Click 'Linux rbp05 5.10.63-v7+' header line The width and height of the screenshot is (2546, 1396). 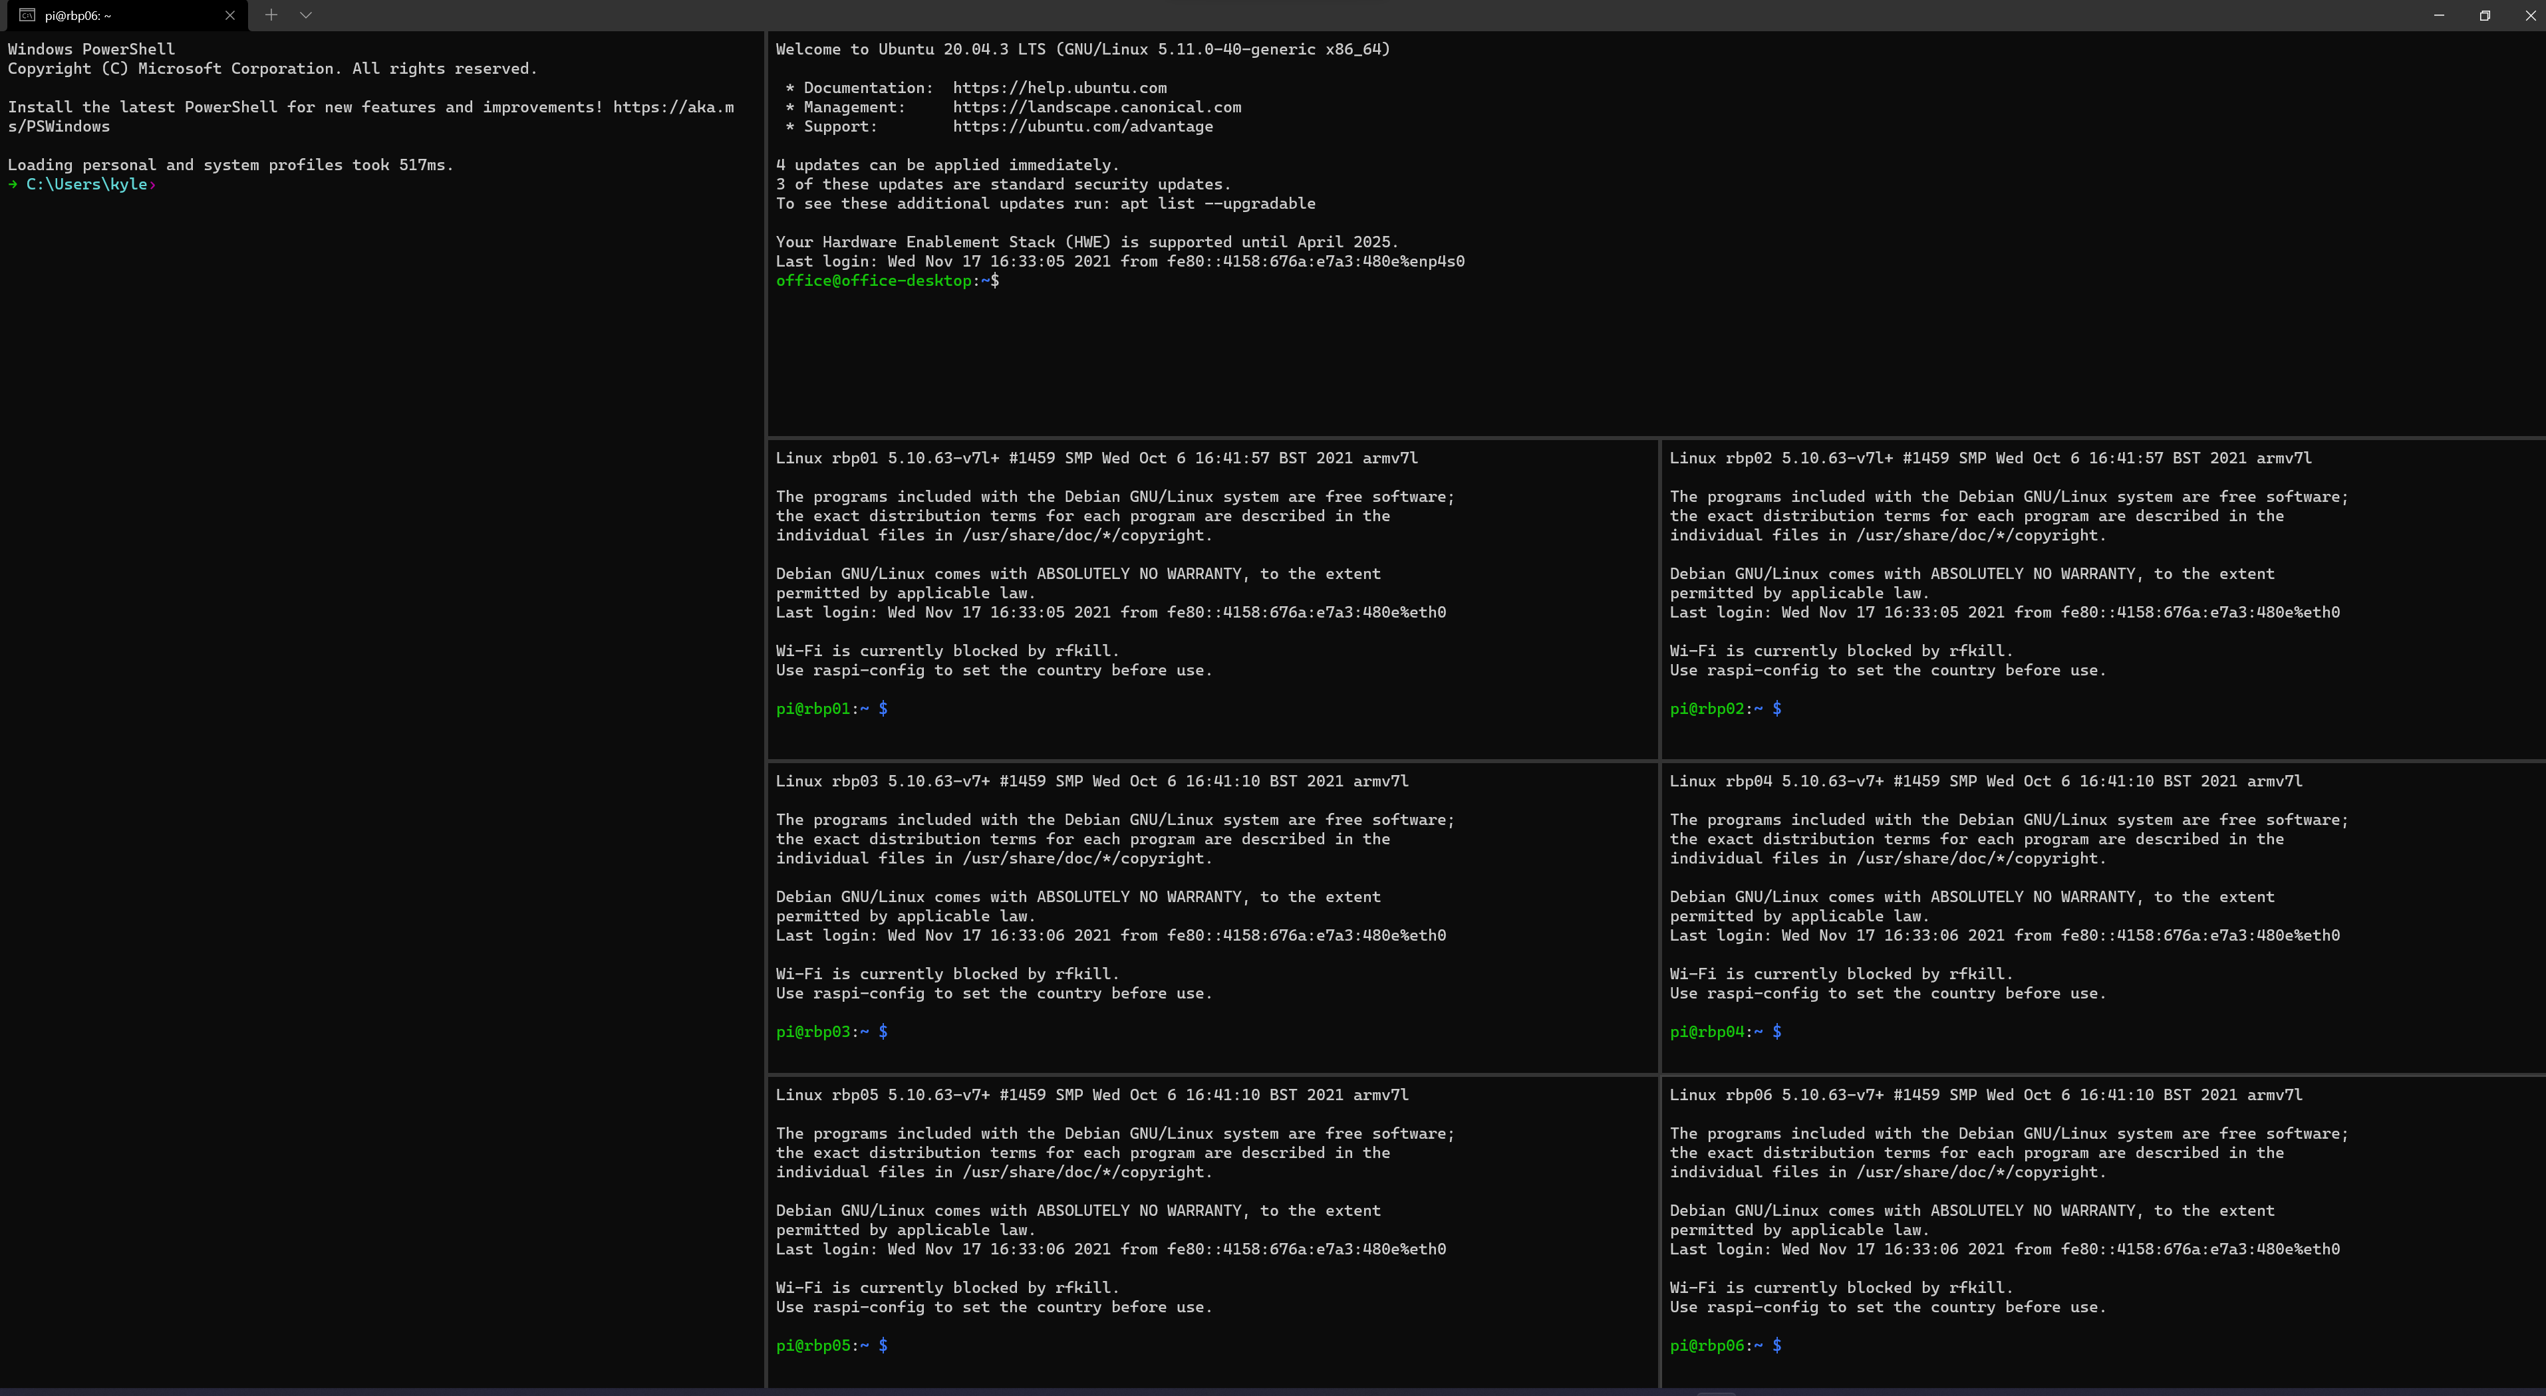[x=1092, y=1096]
